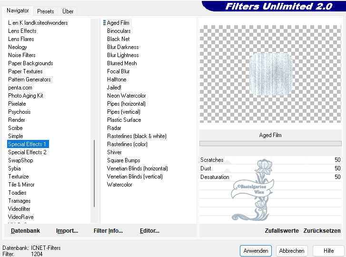Image resolution: width=346 pixels, height=257 pixels.
Task: Select the Photo Aging Kit category
Action: pyautogui.click(x=26, y=96)
